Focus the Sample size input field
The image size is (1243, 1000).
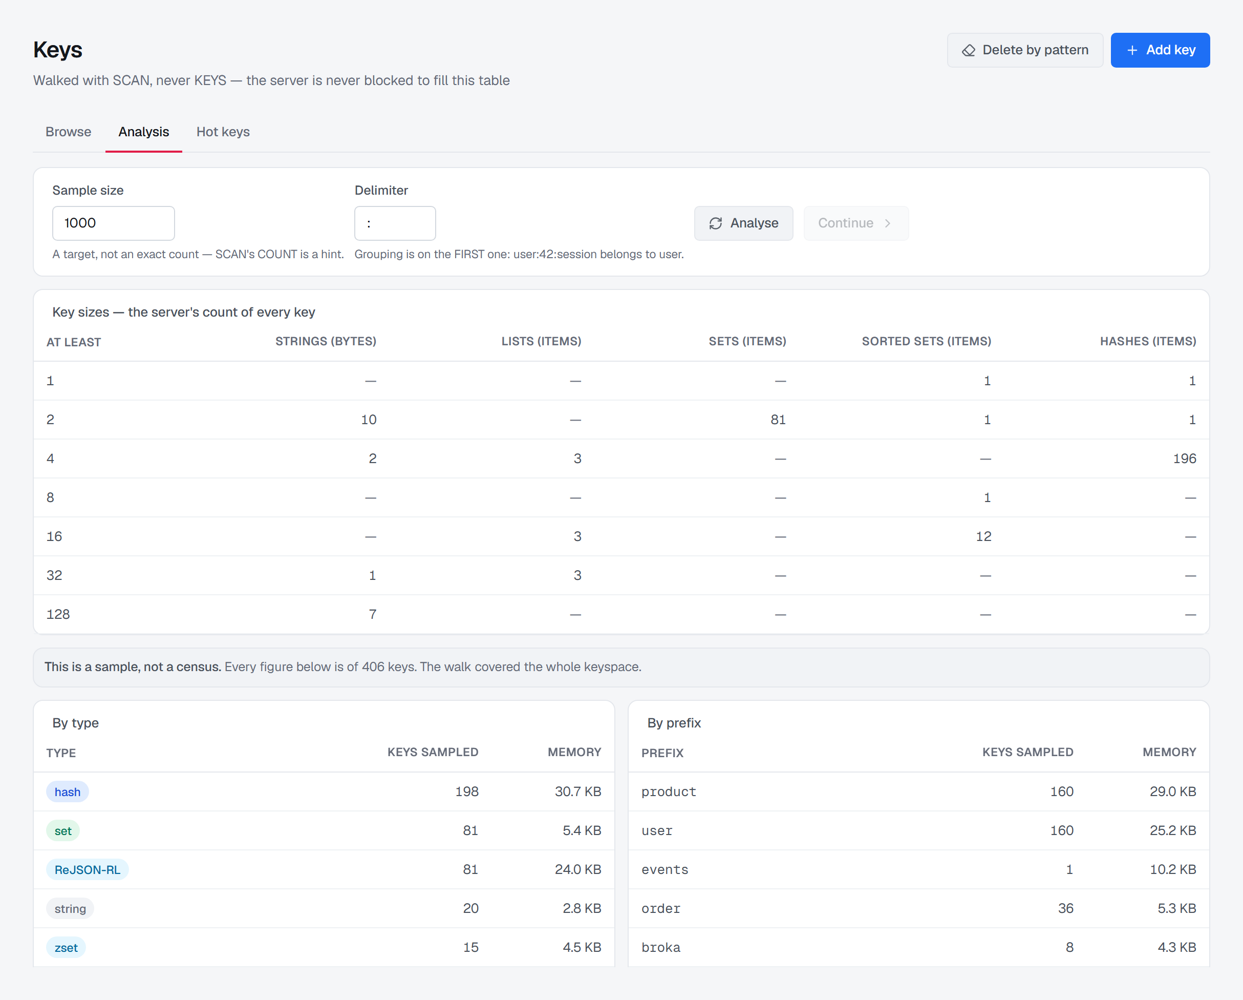(114, 223)
